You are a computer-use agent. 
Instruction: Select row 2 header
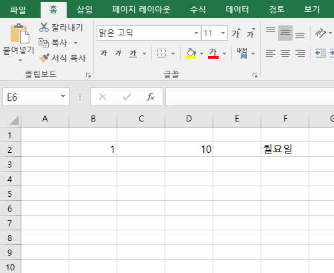(x=11, y=150)
